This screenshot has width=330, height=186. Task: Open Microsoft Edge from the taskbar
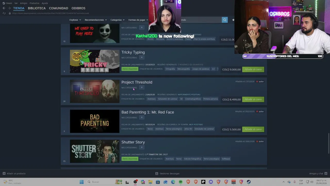173,182
